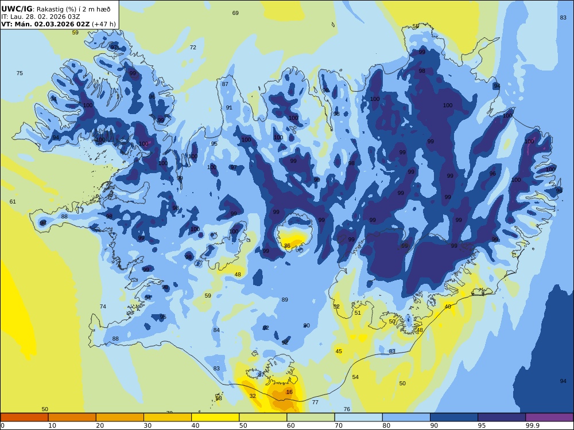
Task: Click the humidity value 58 on the map
Action: [x=219, y=398]
